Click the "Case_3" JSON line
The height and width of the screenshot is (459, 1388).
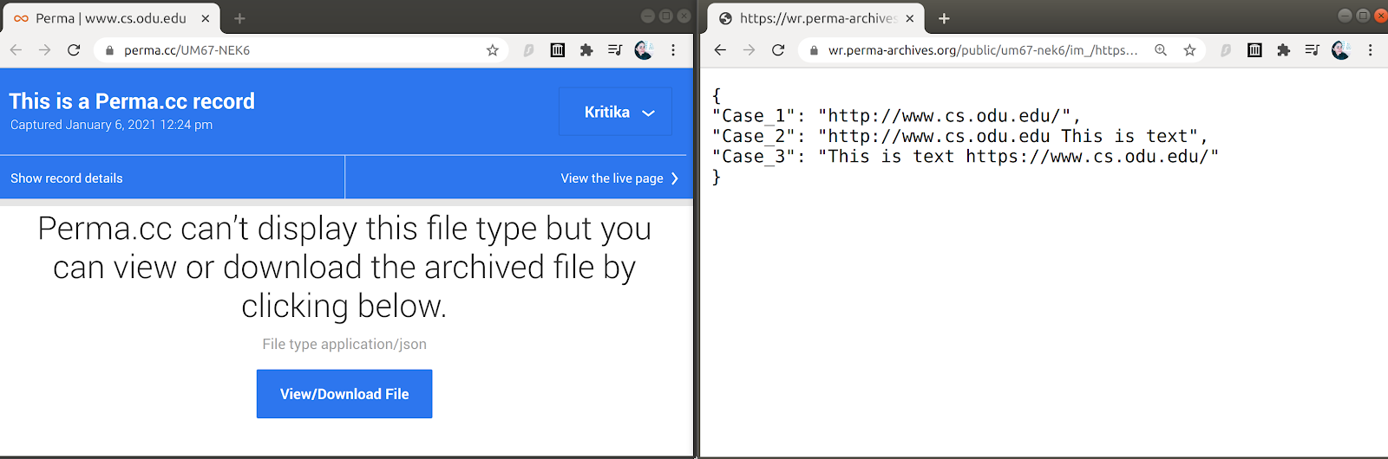[x=966, y=157]
